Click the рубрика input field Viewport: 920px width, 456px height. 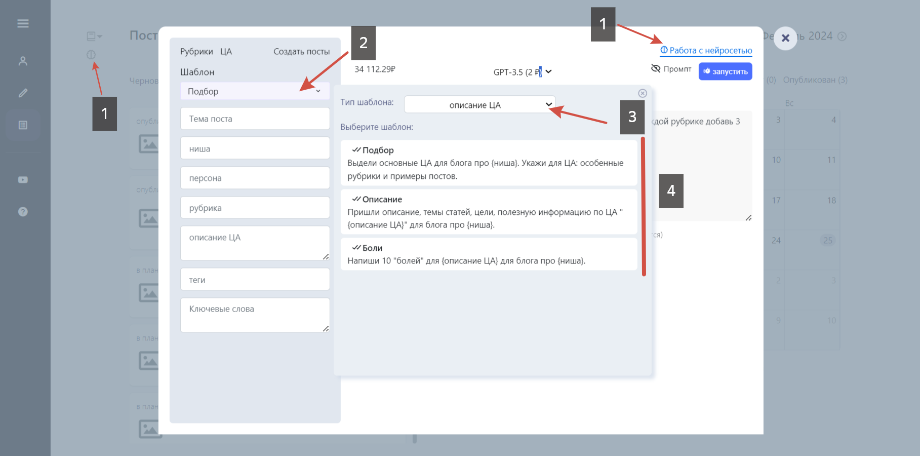point(255,208)
